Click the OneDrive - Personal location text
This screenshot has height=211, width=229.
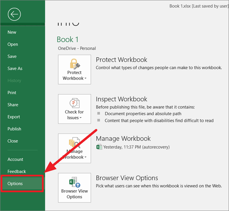(x=77, y=48)
